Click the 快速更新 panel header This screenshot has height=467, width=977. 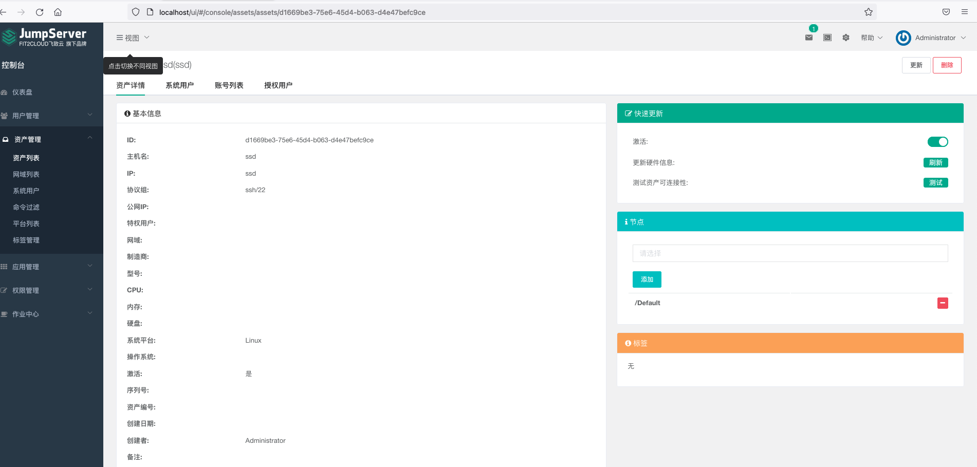pyautogui.click(x=790, y=113)
